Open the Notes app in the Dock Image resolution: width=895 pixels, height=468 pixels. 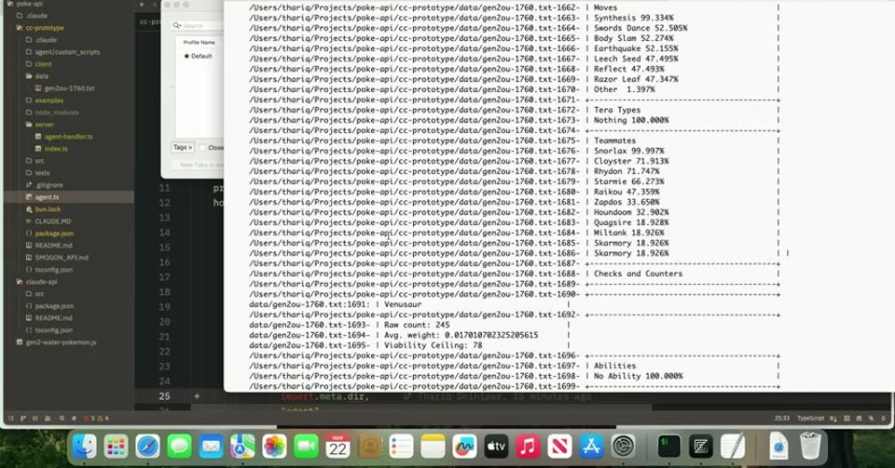pyautogui.click(x=433, y=447)
